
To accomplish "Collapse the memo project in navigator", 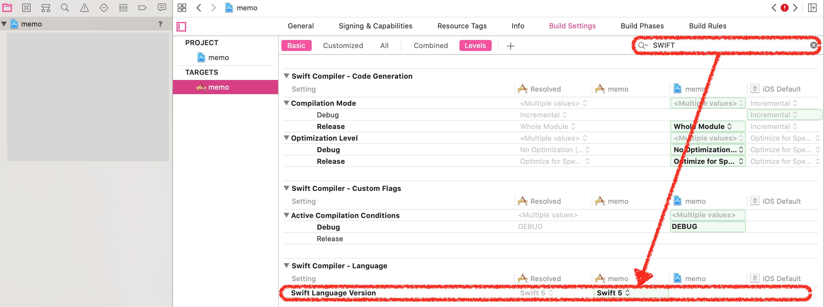I will (x=4, y=24).
